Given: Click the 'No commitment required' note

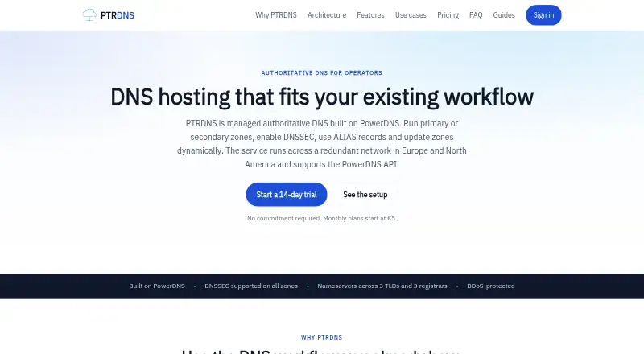Looking at the screenshot, I should (x=322, y=218).
